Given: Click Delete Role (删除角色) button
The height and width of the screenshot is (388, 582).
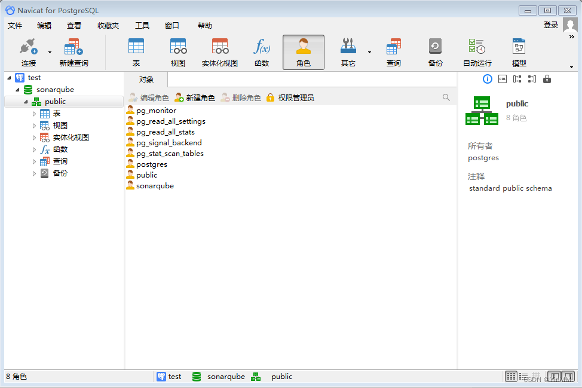Looking at the screenshot, I should [x=241, y=97].
